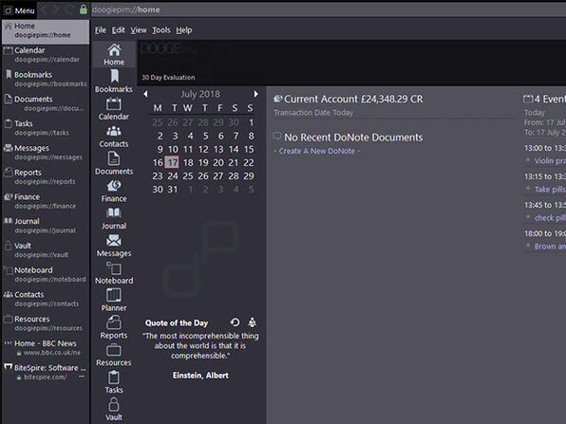Switch to the Vault side tab
This screenshot has height=424, width=566.
coord(46,250)
